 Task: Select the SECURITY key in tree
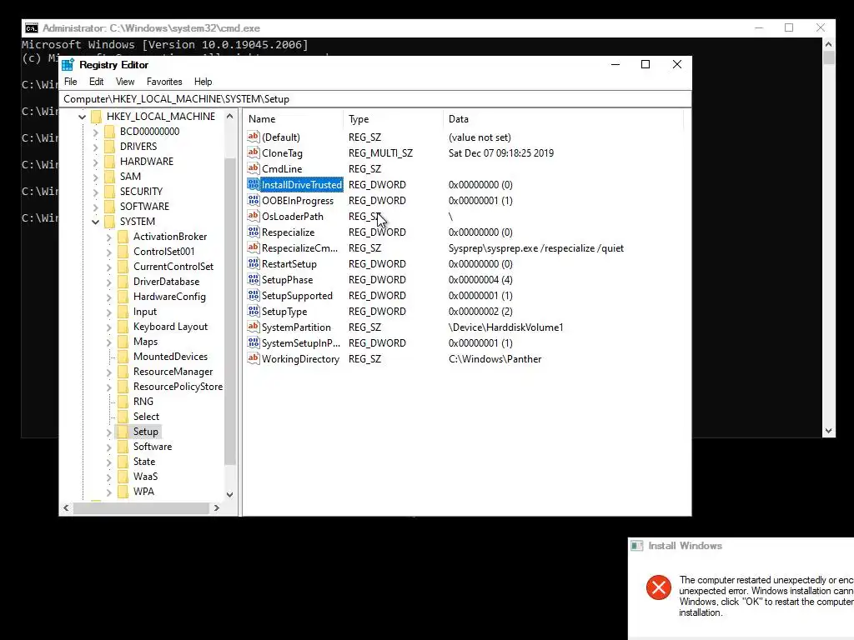click(x=141, y=192)
